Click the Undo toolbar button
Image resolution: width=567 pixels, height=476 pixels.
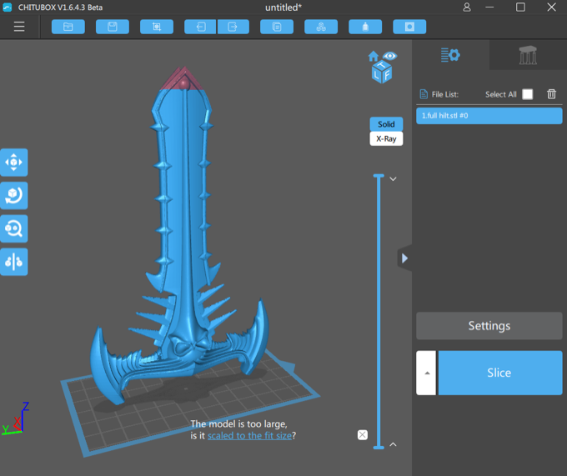(200, 27)
